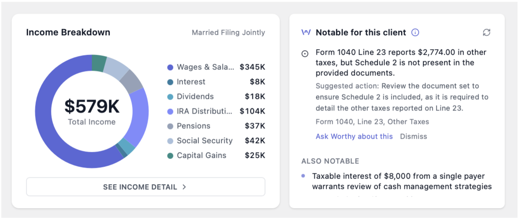Click the $8K interest value
519x219 pixels.
click(x=257, y=82)
